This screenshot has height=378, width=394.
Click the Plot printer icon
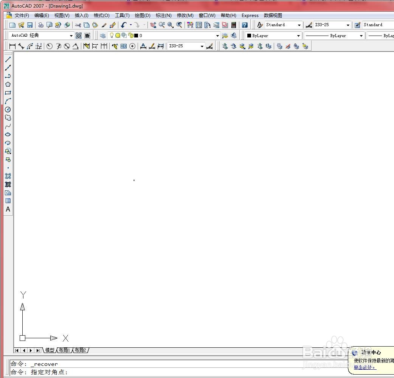coord(41,25)
